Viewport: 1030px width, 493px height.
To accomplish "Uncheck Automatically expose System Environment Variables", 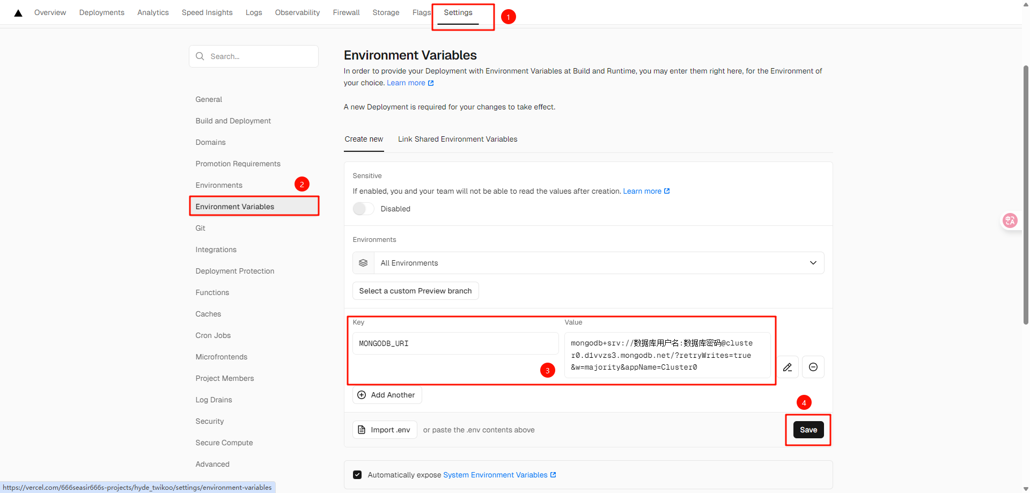I will [x=357, y=475].
